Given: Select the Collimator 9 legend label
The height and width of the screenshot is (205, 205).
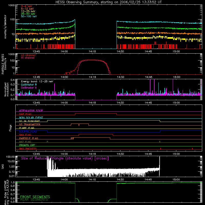Looking at the screenshot, I should tap(29, 88).
